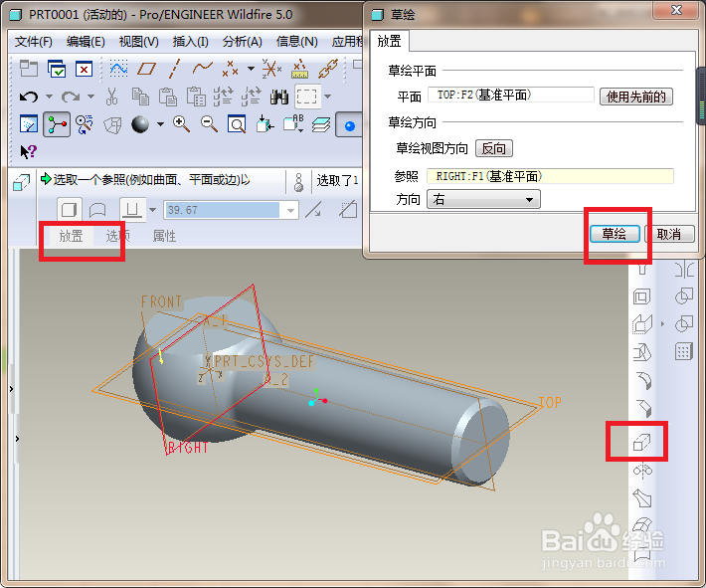Open the Redo history dropdown
This screenshot has width=706, height=588.
coord(90,97)
